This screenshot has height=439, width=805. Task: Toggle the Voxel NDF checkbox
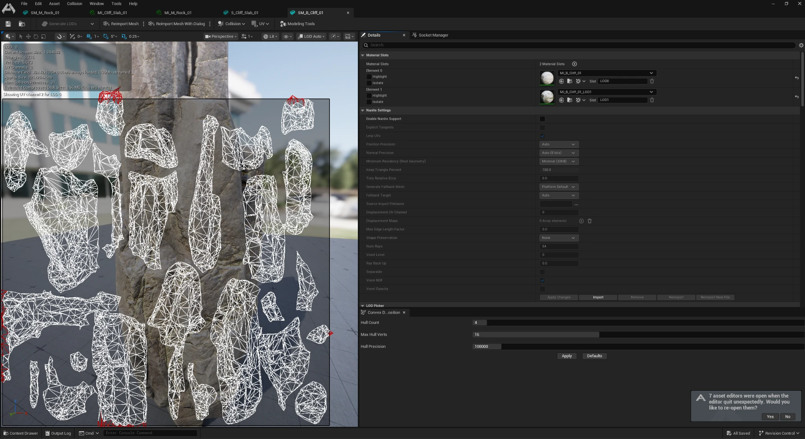(x=542, y=281)
